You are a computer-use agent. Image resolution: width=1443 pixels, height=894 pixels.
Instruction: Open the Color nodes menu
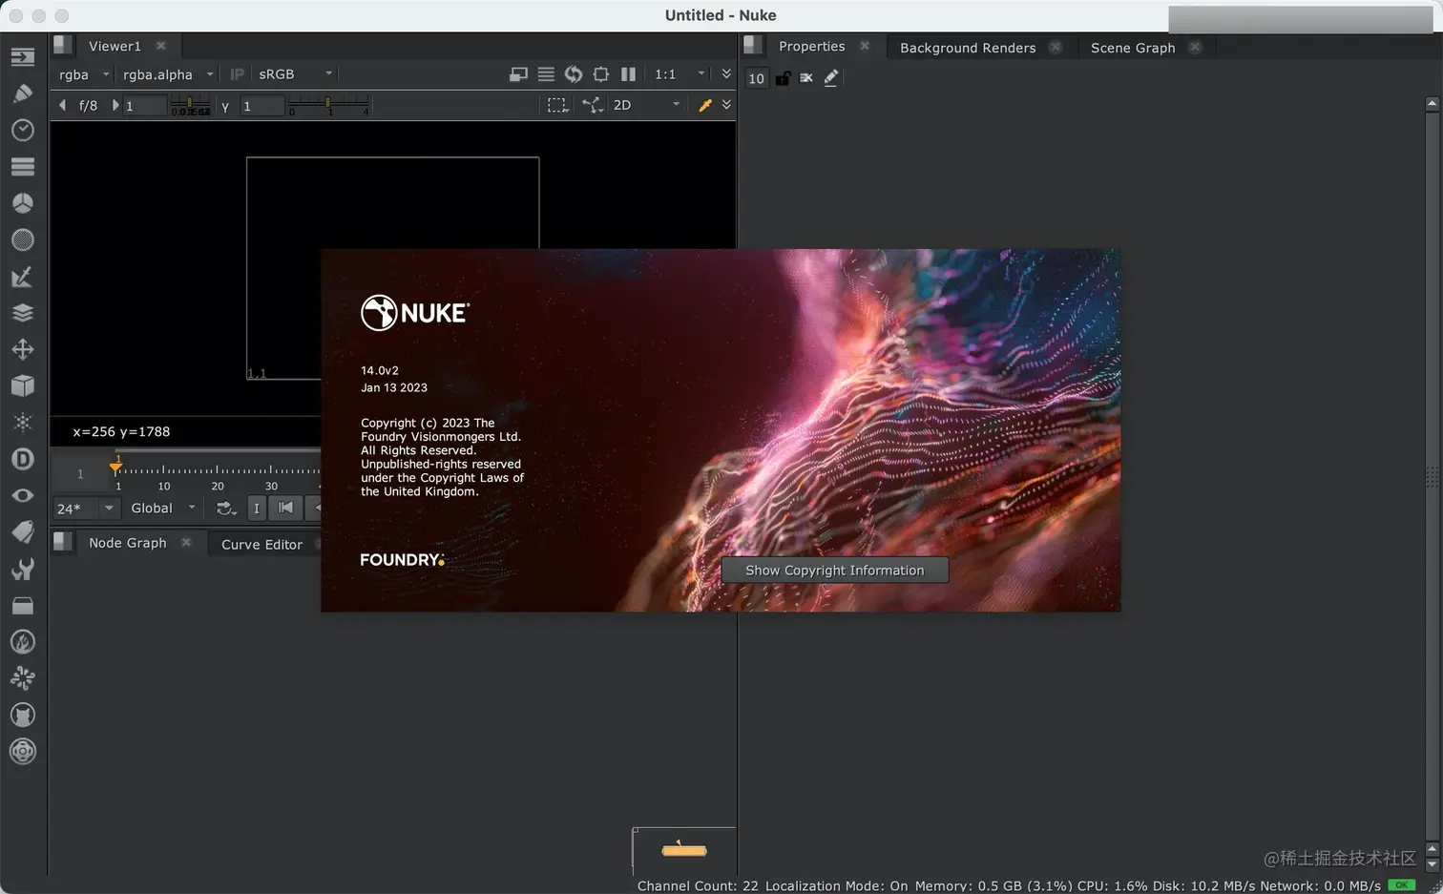(22, 203)
